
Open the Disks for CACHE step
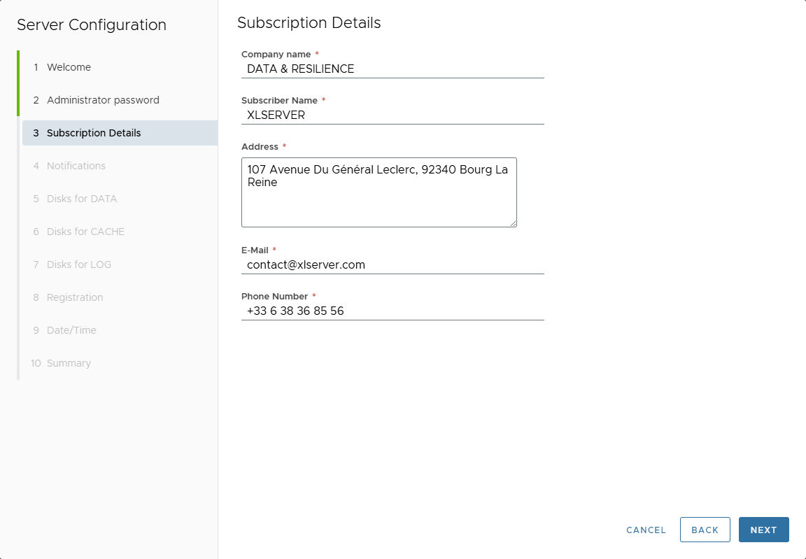pyautogui.click(x=85, y=232)
